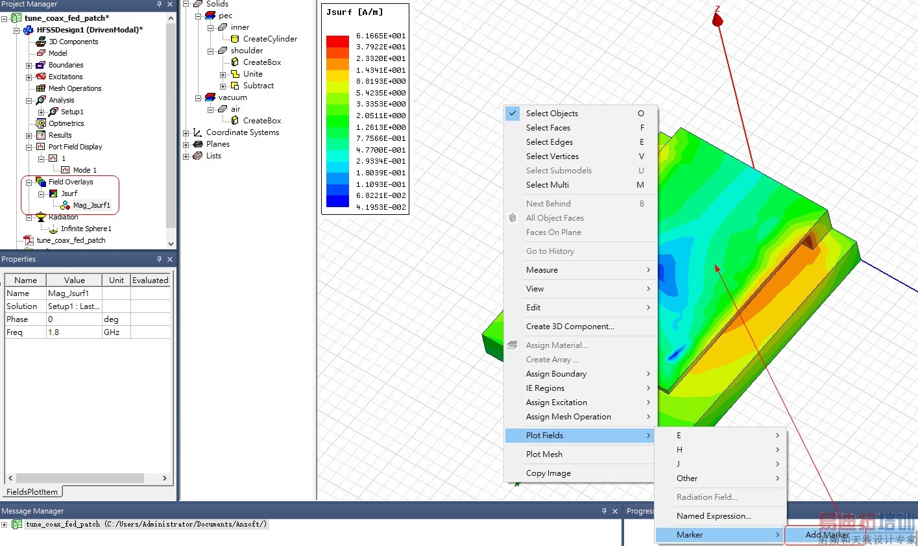The height and width of the screenshot is (546, 918).
Task: Pin the Properties panel
Action: pyautogui.click(x=160, y=259)
